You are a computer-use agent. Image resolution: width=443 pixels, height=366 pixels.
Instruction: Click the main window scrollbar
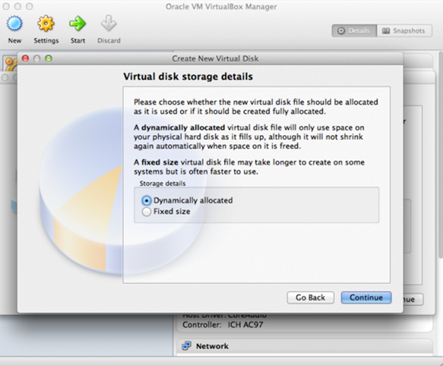(440, 154)
